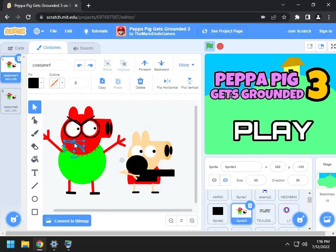Click the green flag to start
336x252 pixels.
(x=210, y=46)
